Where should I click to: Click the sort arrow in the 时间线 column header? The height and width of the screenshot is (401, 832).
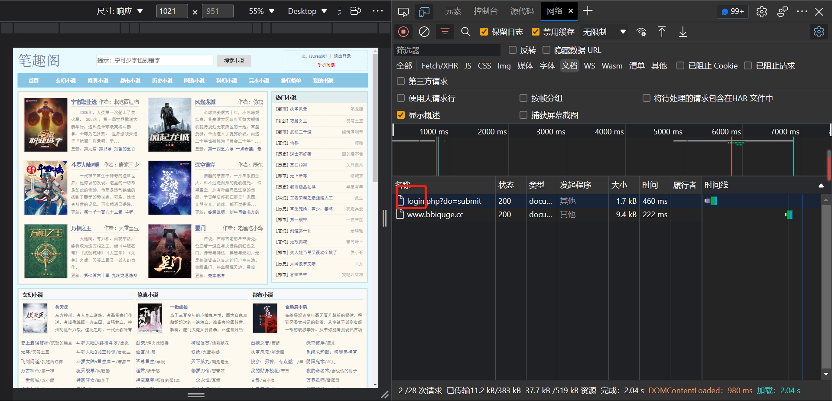(821, 185)
